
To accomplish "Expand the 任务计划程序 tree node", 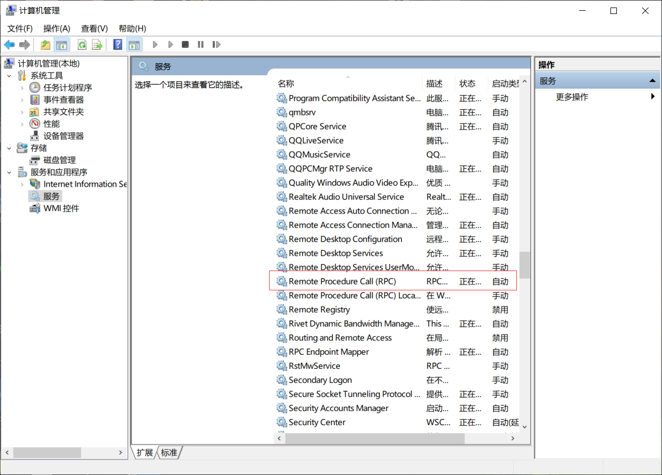I will 22,87.
